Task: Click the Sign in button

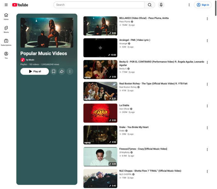Action: [x=203, y=5]
